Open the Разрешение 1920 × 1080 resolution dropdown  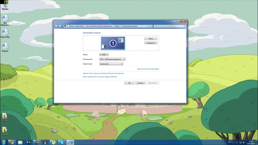112,59
